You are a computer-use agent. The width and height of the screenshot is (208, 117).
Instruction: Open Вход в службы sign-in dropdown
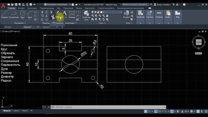point(162,5)
